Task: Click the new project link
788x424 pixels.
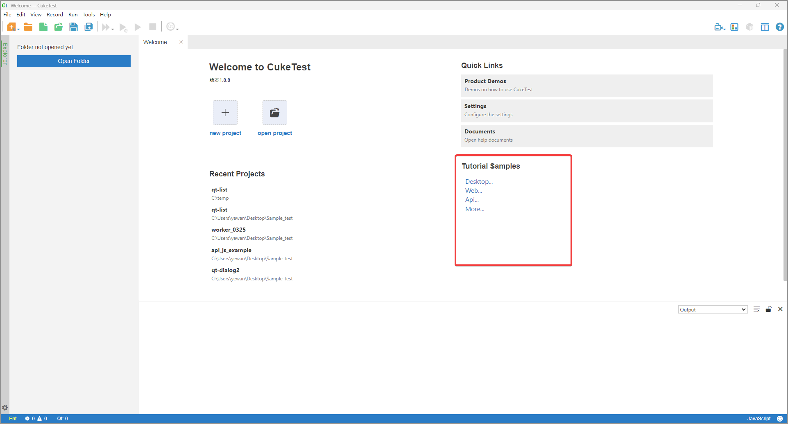Action: tap(225, 133)
